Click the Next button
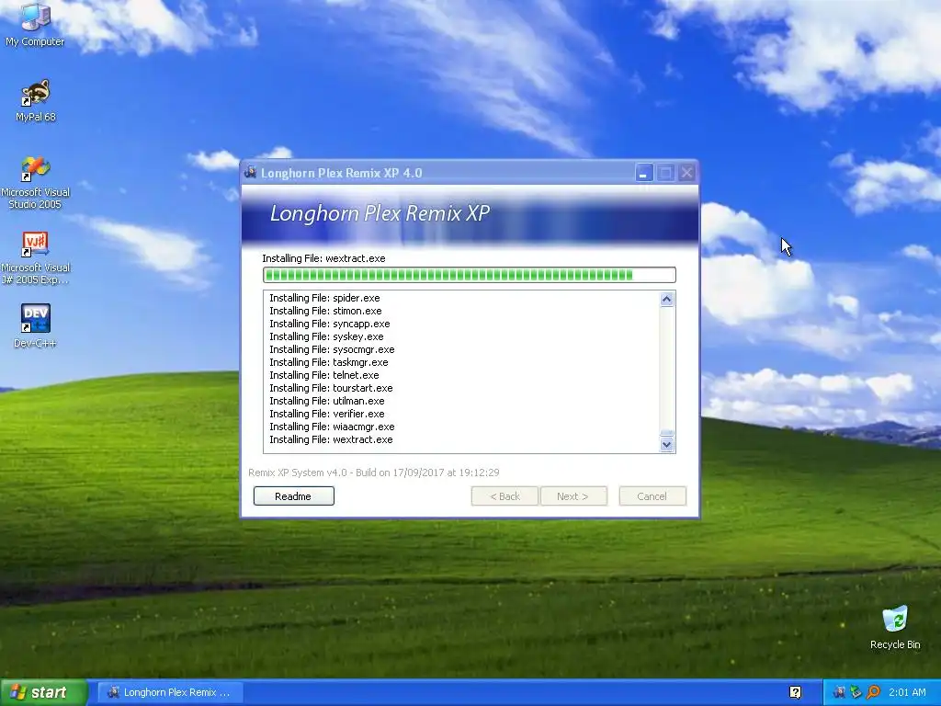Viewport: 941px width, 706px height. (573, 495)
